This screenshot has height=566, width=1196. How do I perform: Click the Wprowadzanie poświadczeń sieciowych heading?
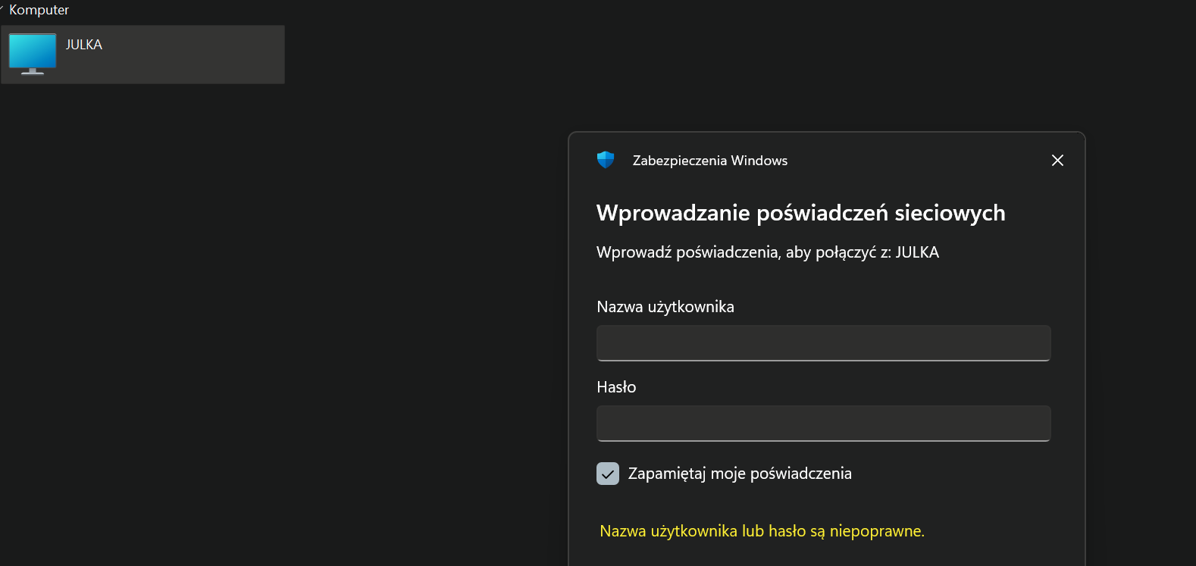(x=800, y=213)
